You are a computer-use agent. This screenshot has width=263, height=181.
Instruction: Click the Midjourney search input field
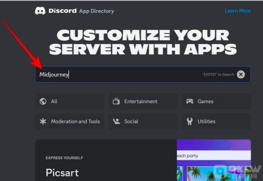point(143,74)
